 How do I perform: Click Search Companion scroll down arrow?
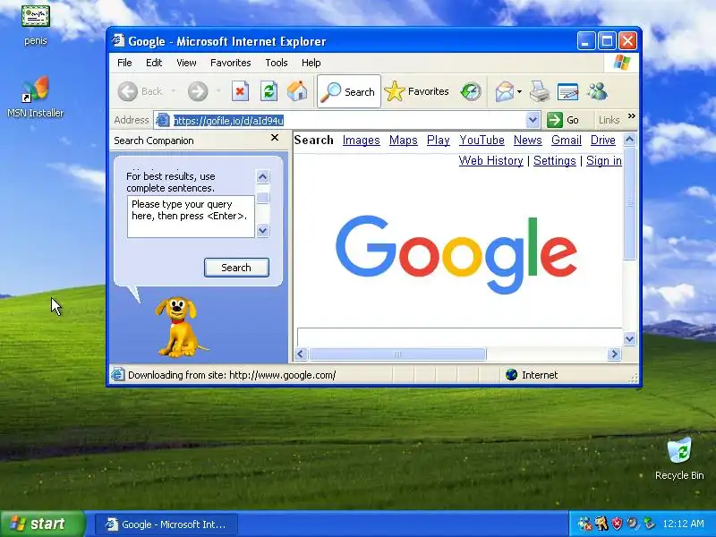click(262, 231)
